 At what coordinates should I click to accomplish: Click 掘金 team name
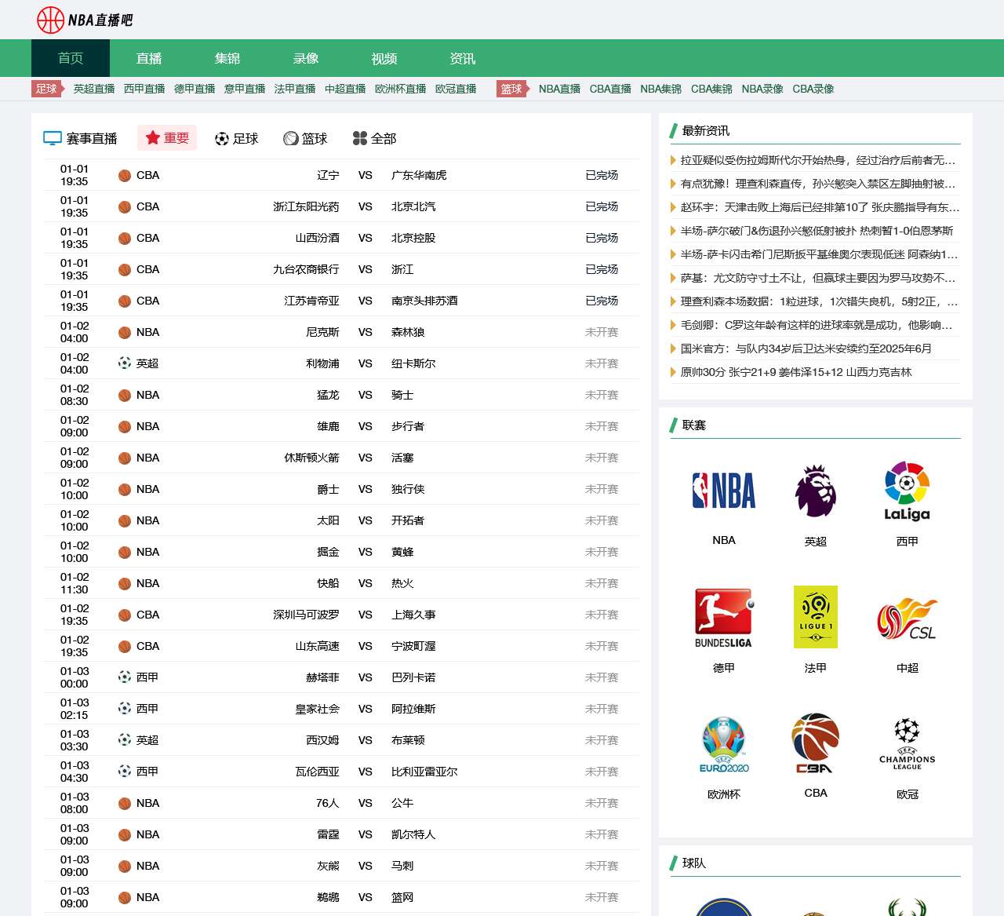point(328,552)
